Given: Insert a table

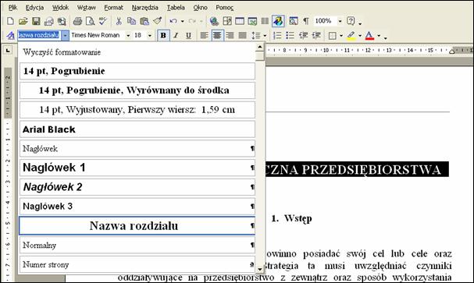Looking at the screenshot, I should (240, 21).
